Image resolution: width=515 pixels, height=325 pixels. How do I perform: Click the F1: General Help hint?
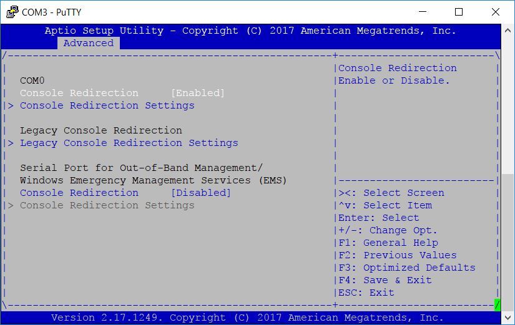388,243
